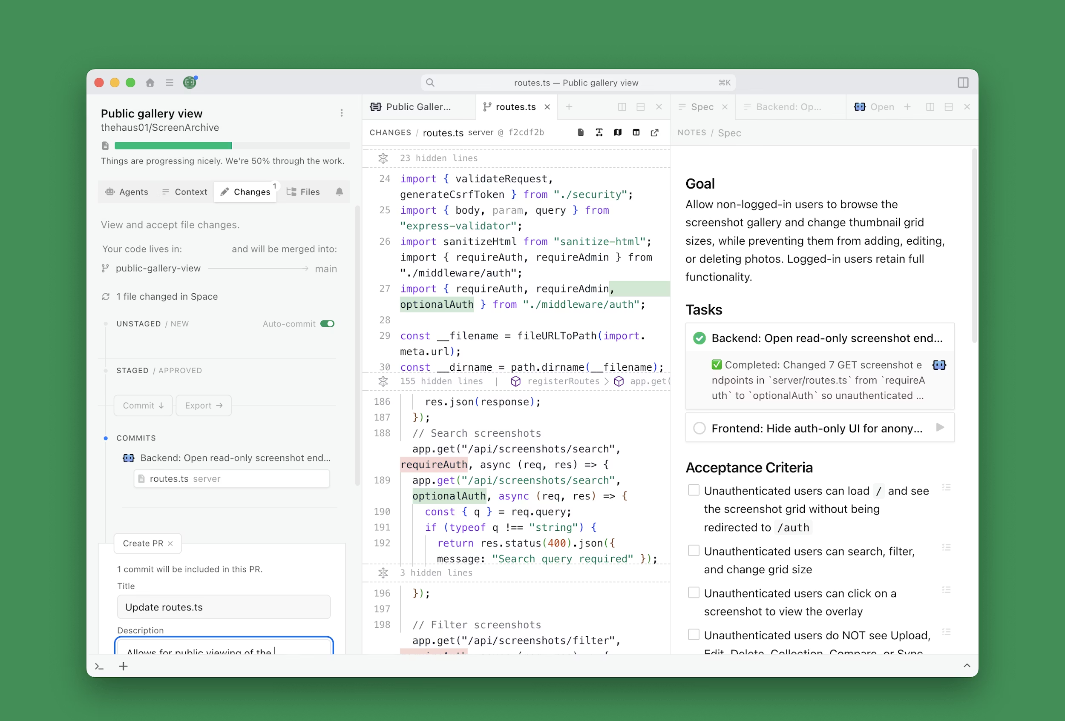Click the Export button
The image size is (1065, 721).
click(x=204, y=406)
